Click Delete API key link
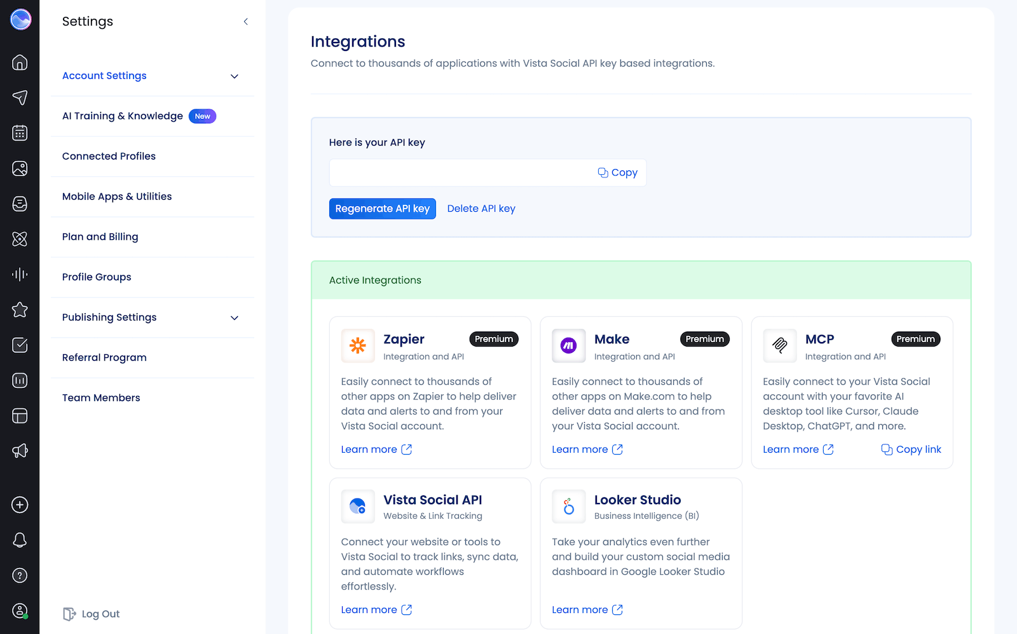The width and height of the screenshot is (1017, 634). click(481, 209)
